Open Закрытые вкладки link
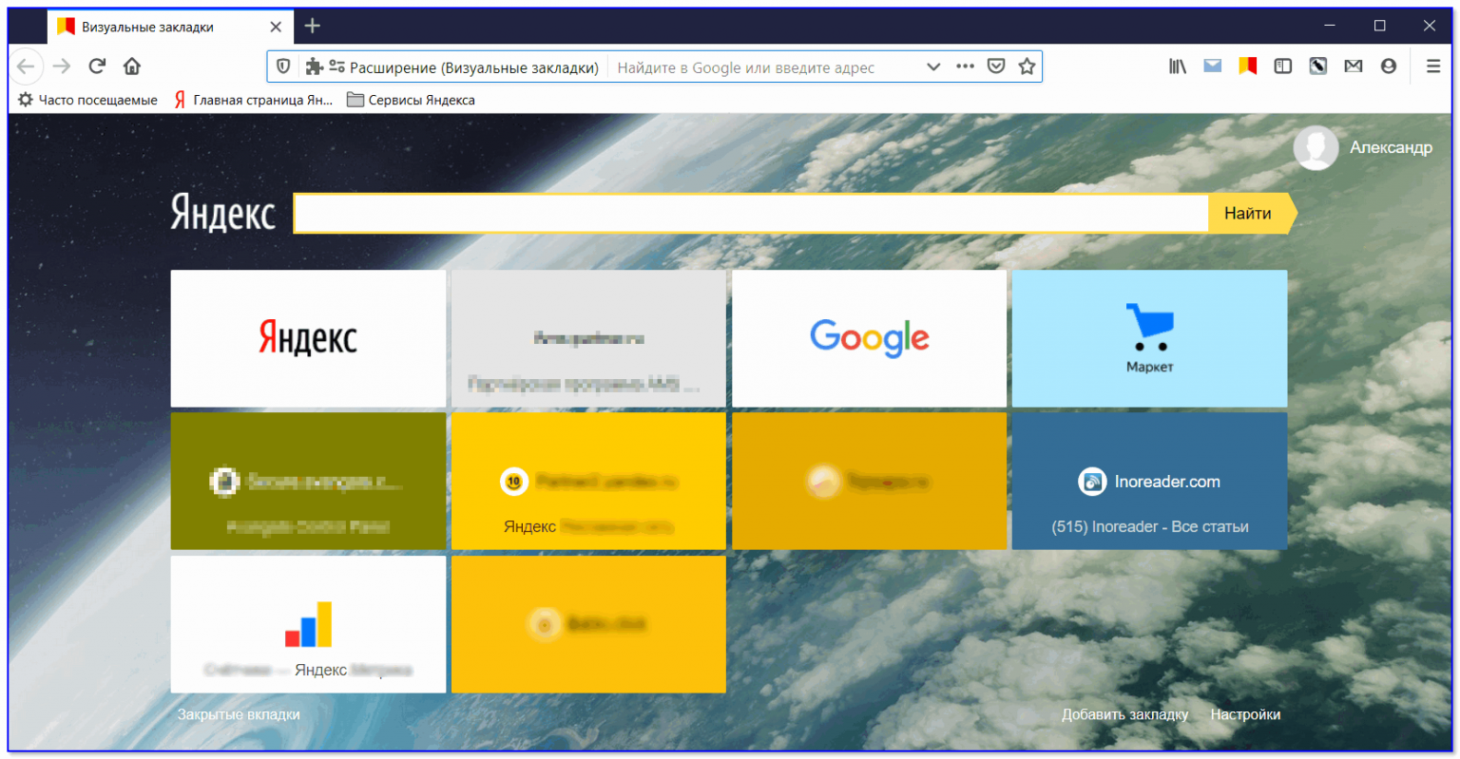The width and height of the screenshot is (1460, 759). tap(239, 714)
